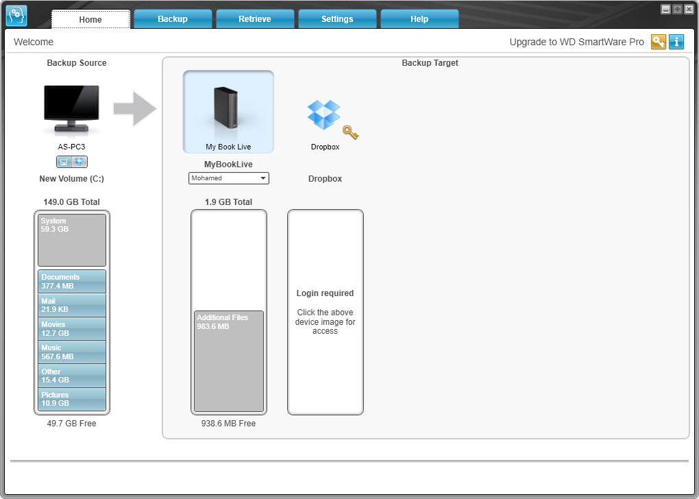This screenshot has height=499, width=699.
Task: Open the Retrieve tab
Action: click(255, 19)
